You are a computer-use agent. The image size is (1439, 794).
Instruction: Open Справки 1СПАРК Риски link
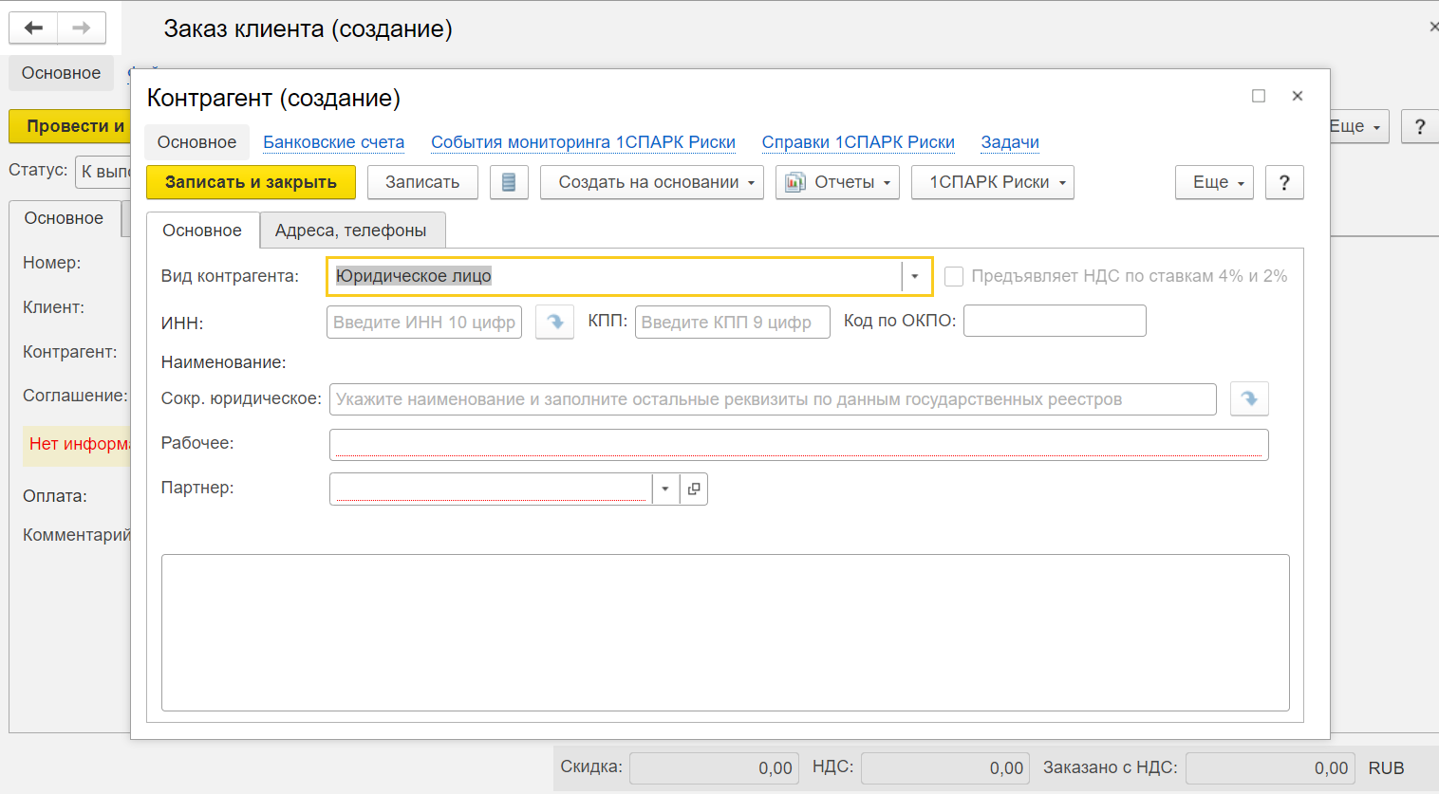pyautogui.click(x=858, y=142)
